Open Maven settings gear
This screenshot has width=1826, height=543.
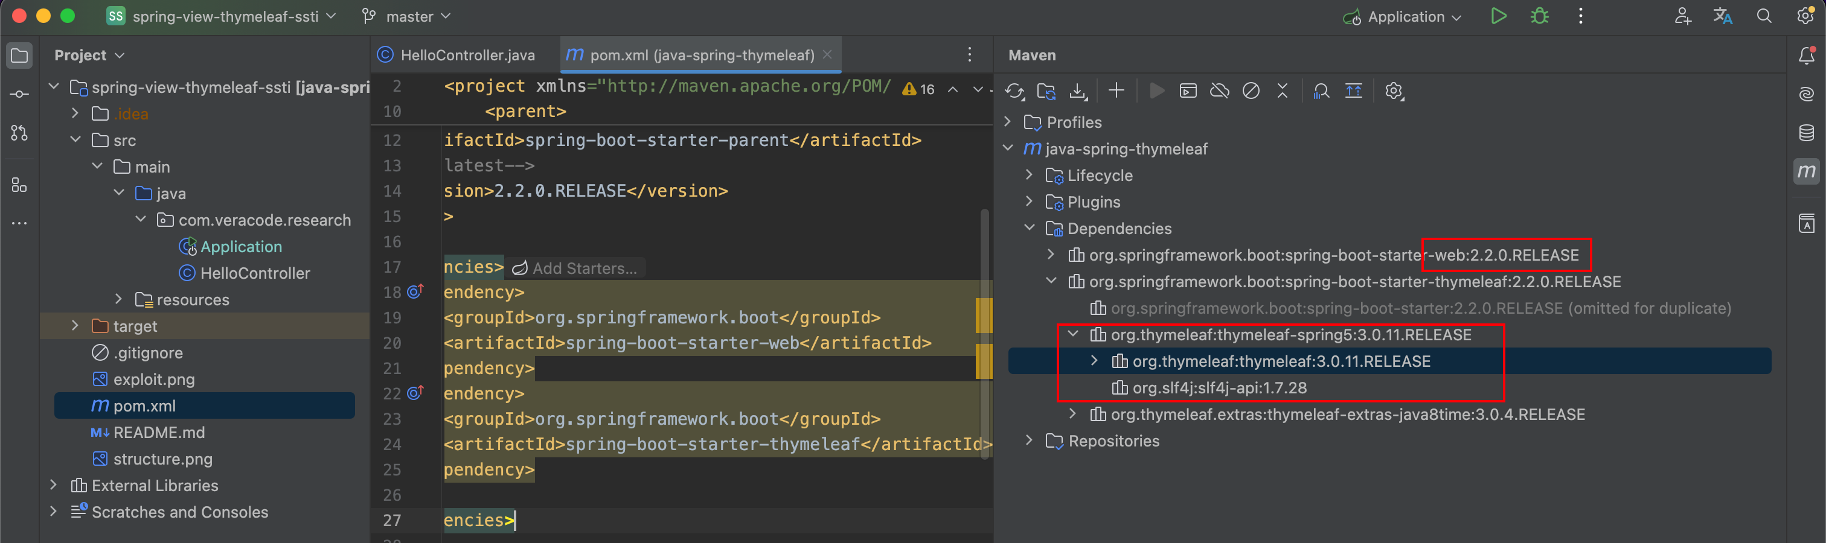1394,91
